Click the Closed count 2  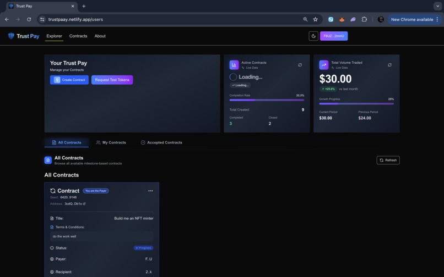pos(270,124)
